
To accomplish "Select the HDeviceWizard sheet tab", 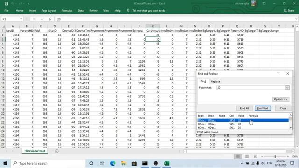I will click(35, 151).
